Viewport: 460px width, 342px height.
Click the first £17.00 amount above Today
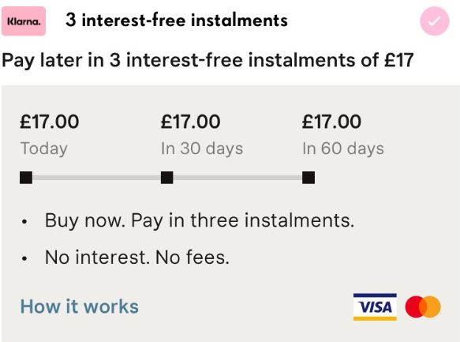coord(49,122)
